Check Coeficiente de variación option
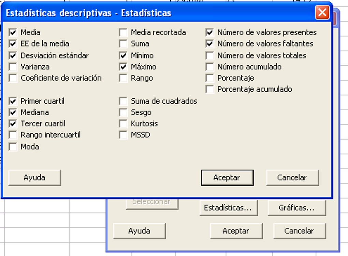Image resolution: width=348 pixels, height=256 pixels. pos(13,78)
